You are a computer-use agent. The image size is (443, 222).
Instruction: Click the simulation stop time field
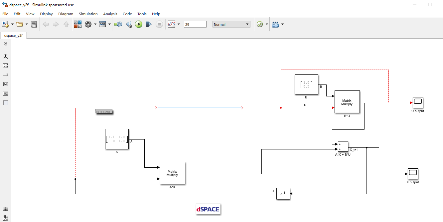point(195,24)
